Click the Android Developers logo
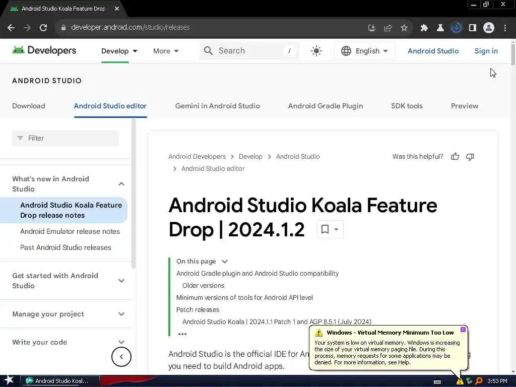 coord(44,50)
